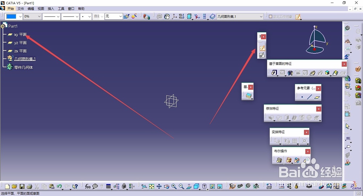The height and width of the screenshot is (196, 363).
Task: Activate the Rotate view tool
Action: pyautogui.click(x=167, y=187)
